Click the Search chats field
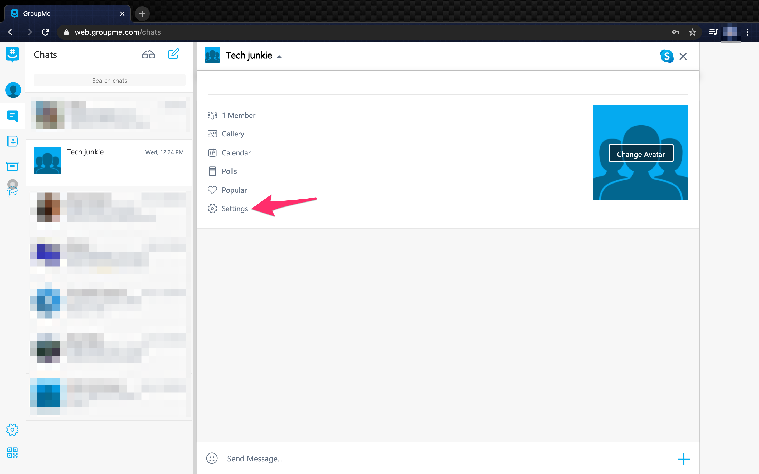759x474 pixels. [x=109, y=80]
